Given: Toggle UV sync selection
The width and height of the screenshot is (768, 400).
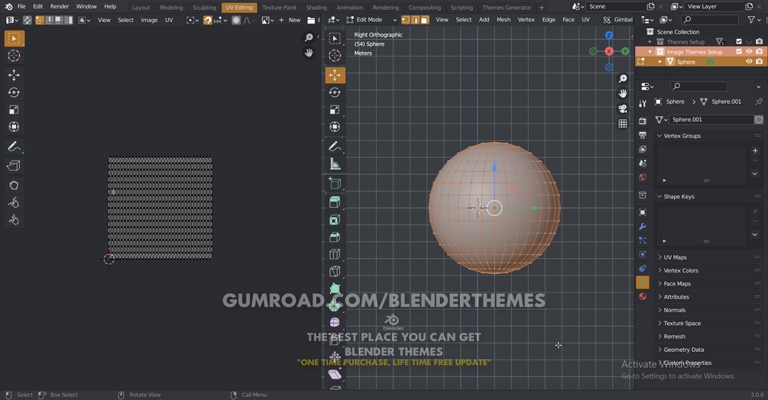Looking at the screenshot, I should point(28,20).
